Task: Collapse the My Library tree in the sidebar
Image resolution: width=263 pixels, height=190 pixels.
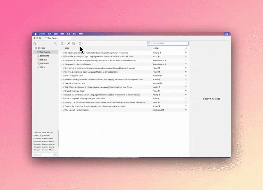Action: pos(34,48)
